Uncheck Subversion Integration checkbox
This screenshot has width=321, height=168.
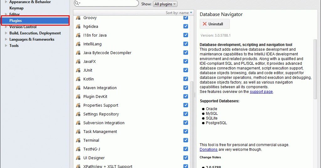[x=186, y=123]
